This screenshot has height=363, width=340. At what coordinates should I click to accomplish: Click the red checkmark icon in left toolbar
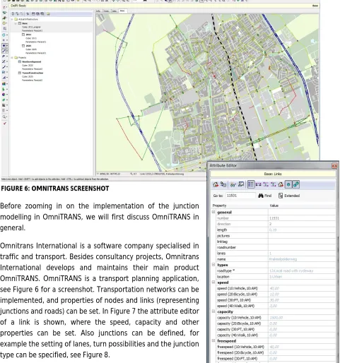coord(4,123)
